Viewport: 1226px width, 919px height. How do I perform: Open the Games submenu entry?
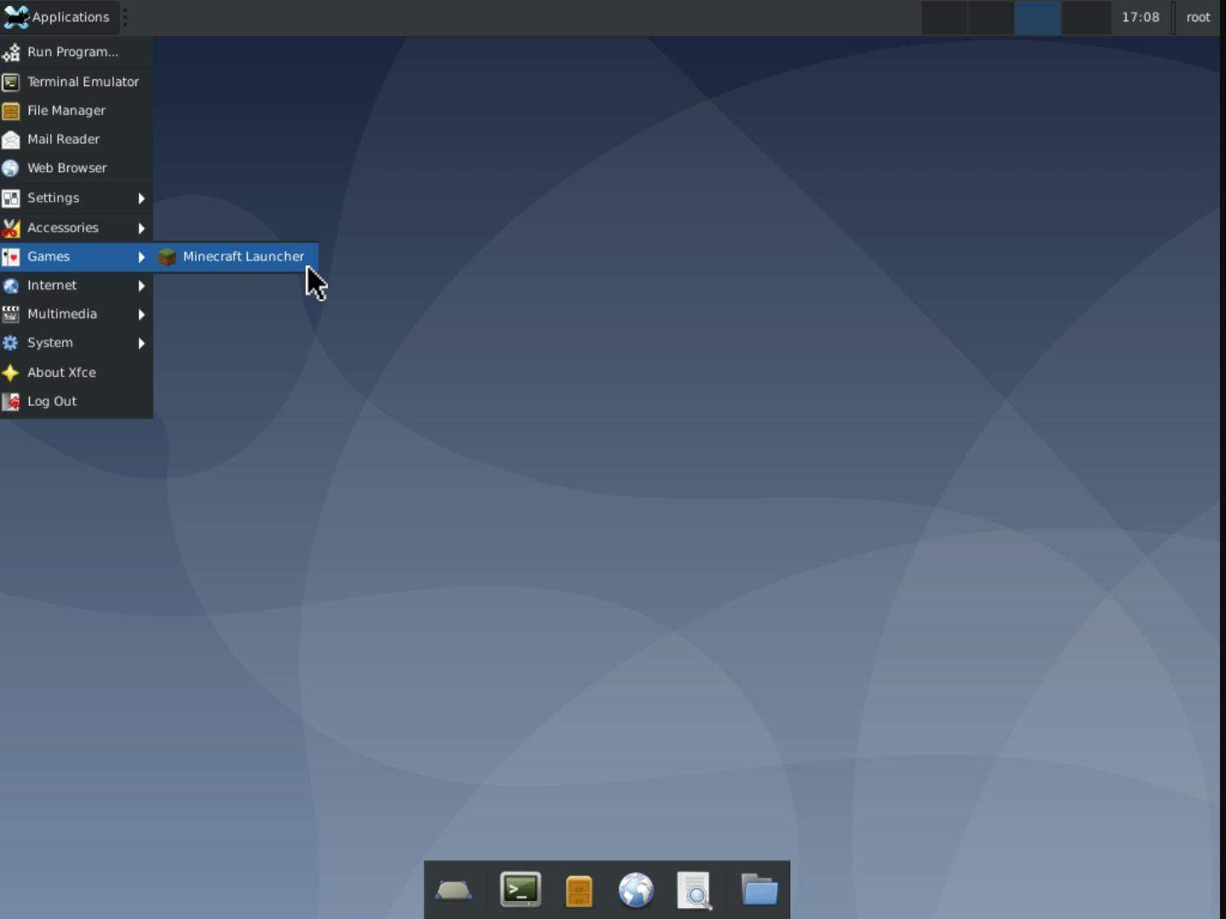coord(77,256)
